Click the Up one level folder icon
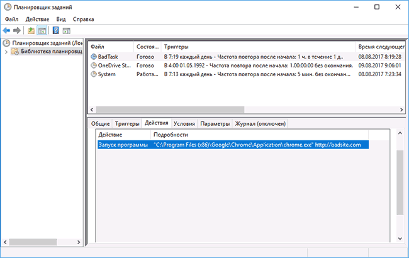409x258 pixels. 31,30
